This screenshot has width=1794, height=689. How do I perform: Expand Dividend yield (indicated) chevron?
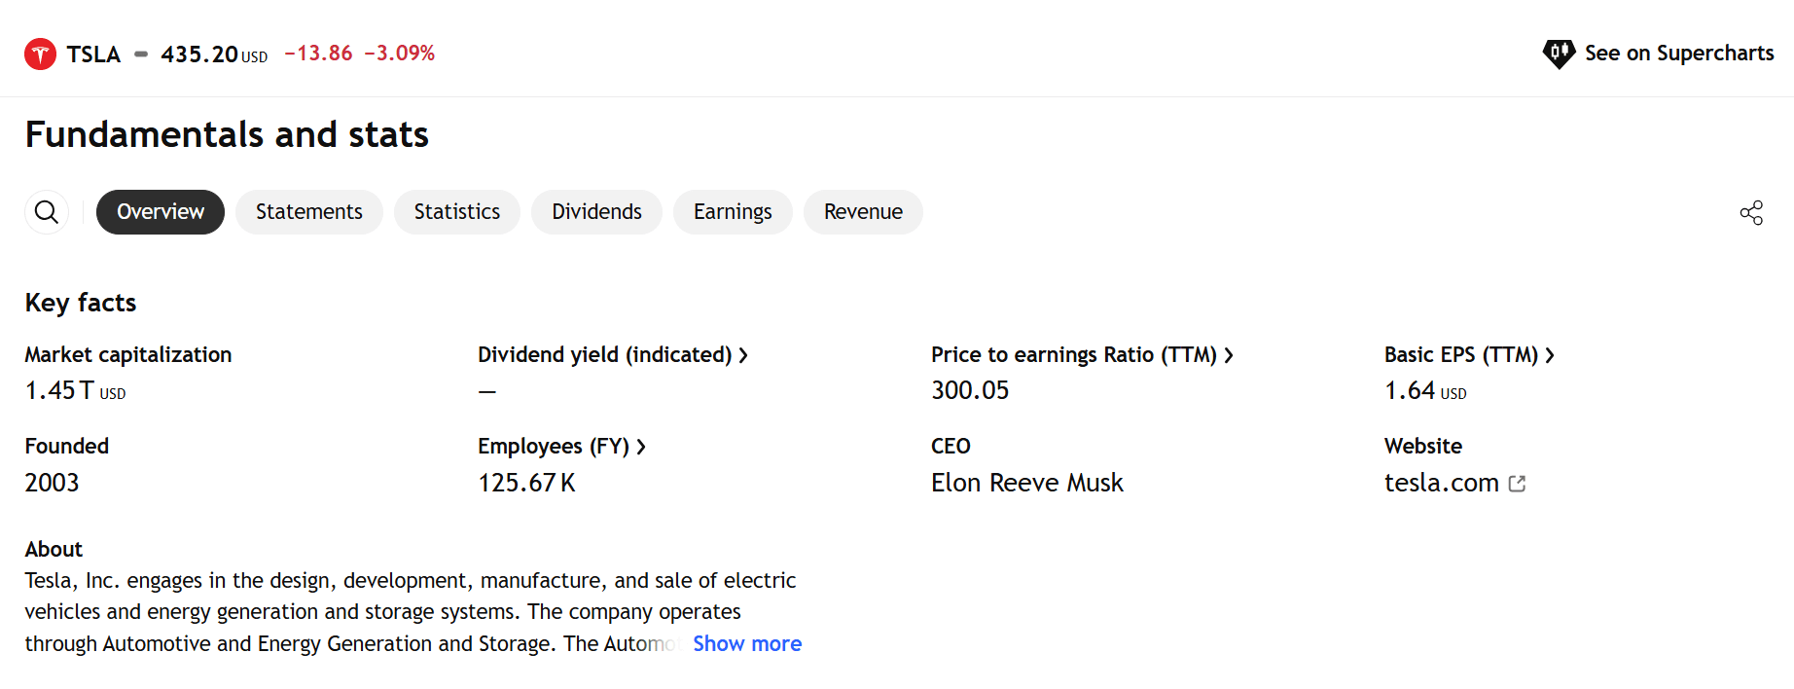(x=743, y=355)
